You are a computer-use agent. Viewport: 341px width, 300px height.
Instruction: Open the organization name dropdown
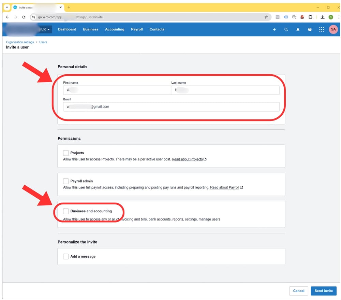pyautogui.click(x=46, y=29)
